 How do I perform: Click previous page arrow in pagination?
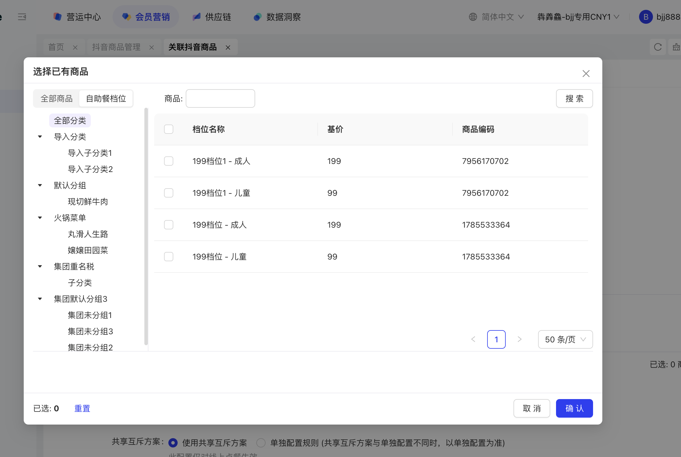click(473, 339)
